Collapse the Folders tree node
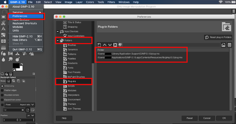The height and width of the screenshot is (124, 236). click(x=58, y=40)
